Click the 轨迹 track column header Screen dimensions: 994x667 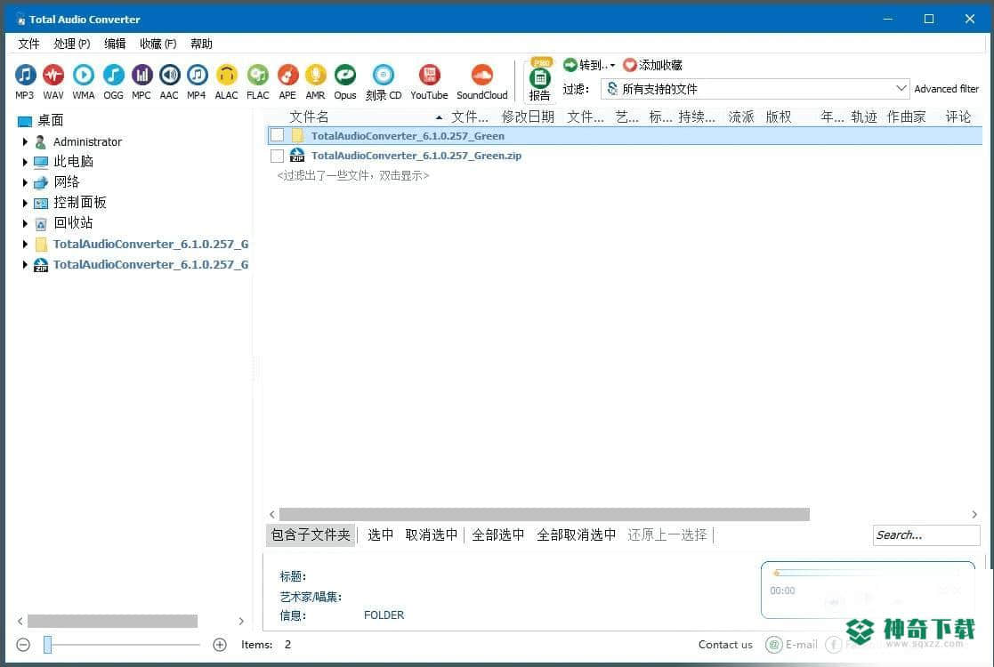click(x=863, y=117)
